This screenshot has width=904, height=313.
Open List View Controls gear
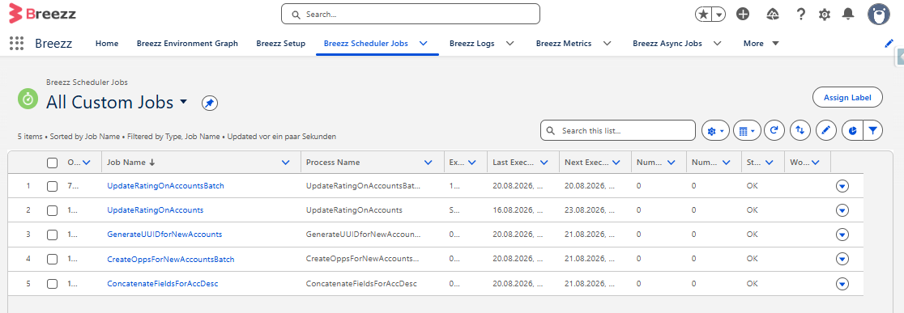[x=715, y=131]
